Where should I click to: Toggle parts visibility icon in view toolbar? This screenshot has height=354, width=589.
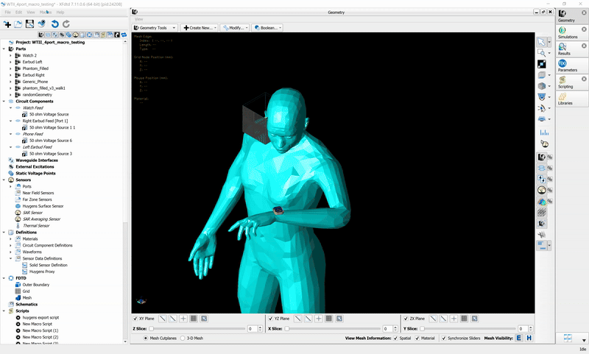coord(541,157)
